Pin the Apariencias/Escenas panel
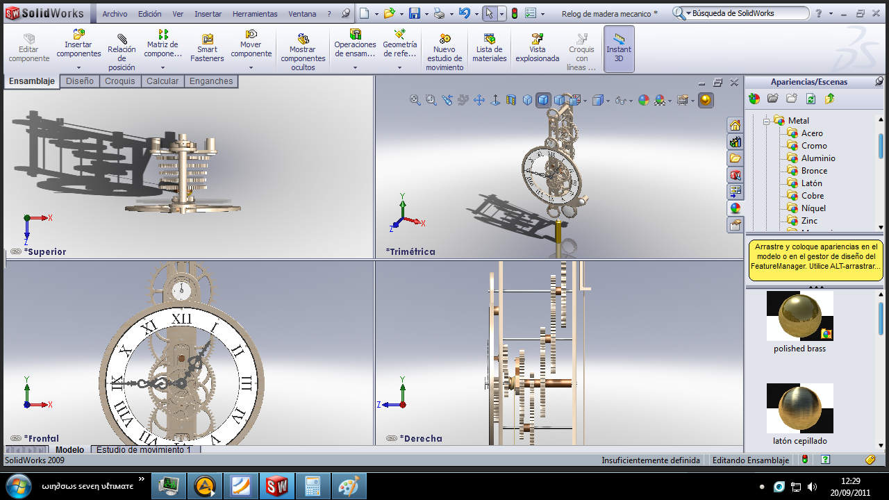 [879, 81]
